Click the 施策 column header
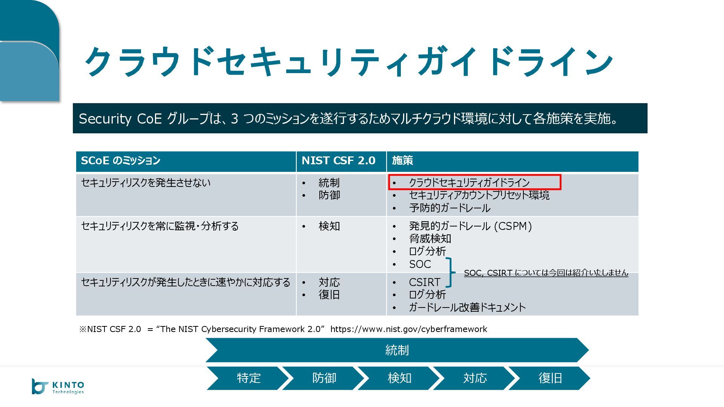The height and width of the screenshot is (407, 724). pyautogui.click(x=402, y=161)
